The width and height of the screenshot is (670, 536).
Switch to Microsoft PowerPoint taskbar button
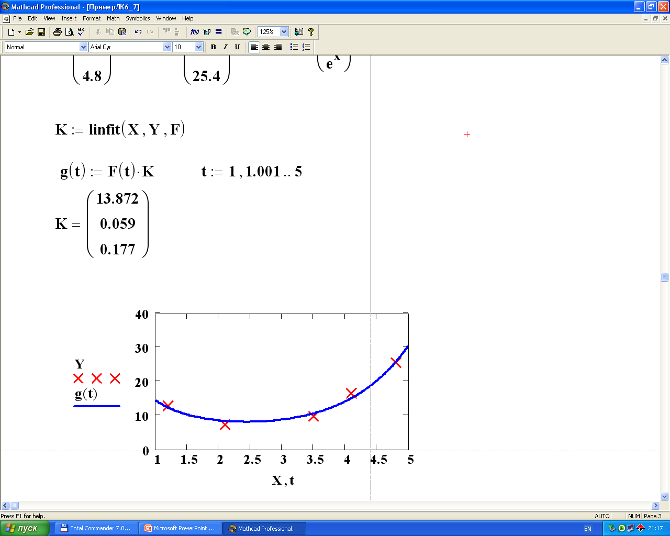pos(180,528)
